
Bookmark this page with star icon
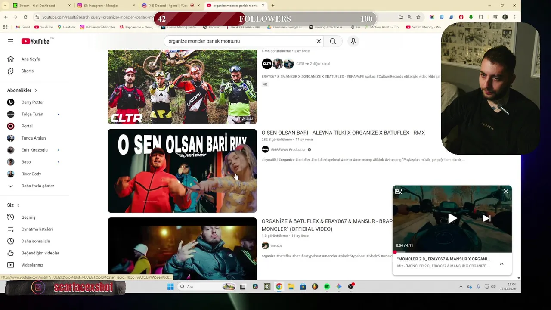tap(418, 17)
